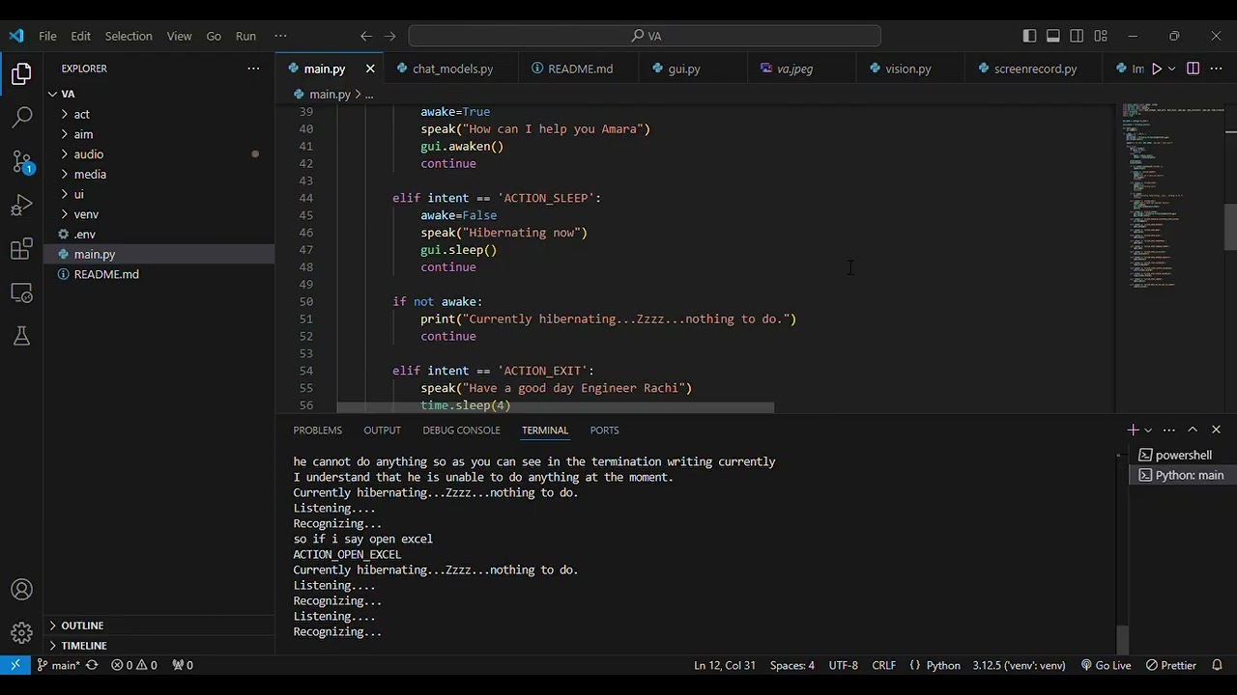Open Run and Debug view
This screenshot has height=695, width=1237.
[21, 206]
